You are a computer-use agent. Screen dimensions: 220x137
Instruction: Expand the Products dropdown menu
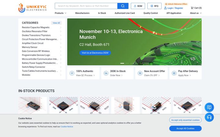pos(61,13)
